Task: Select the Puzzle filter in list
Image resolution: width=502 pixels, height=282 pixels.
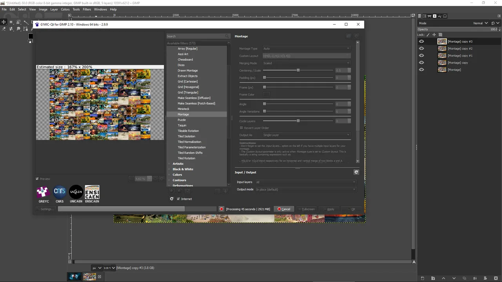Action: click(x=182, y=120)
